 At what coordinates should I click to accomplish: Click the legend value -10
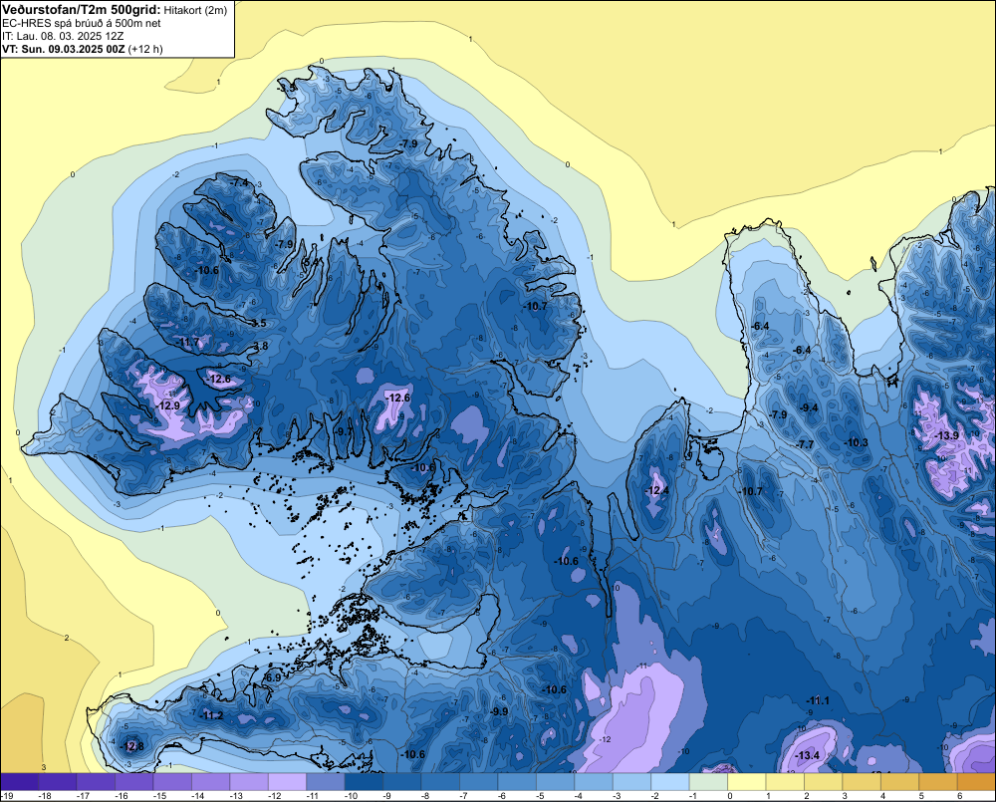351,796
